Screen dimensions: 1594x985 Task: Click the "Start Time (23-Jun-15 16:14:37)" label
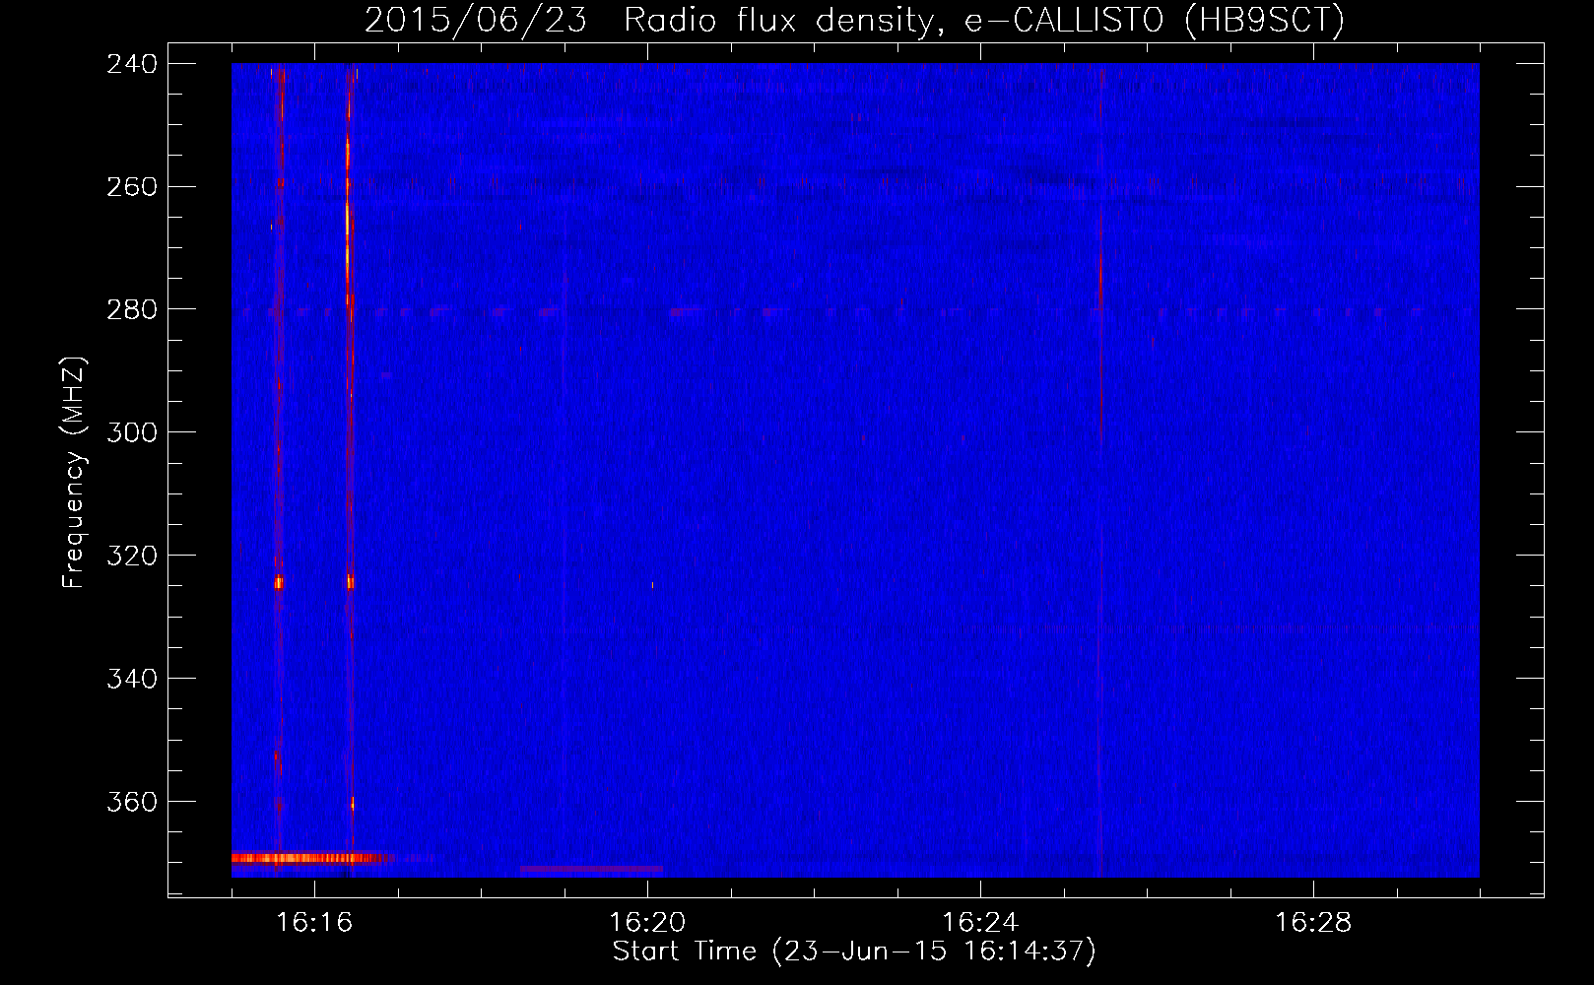coord(854,952)
